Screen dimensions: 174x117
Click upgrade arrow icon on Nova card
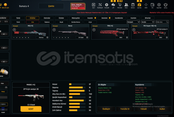coord(54,30)
